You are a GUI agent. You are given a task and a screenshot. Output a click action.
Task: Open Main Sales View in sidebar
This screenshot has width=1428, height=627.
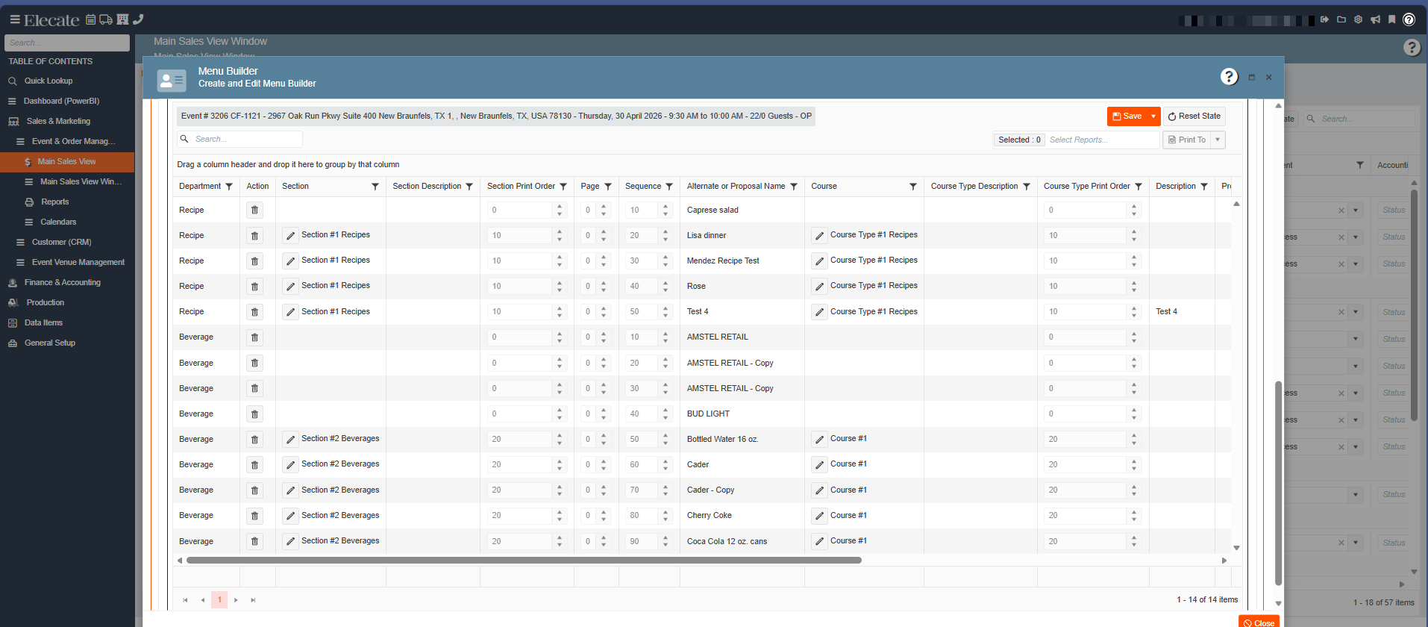tap(66, 162)
